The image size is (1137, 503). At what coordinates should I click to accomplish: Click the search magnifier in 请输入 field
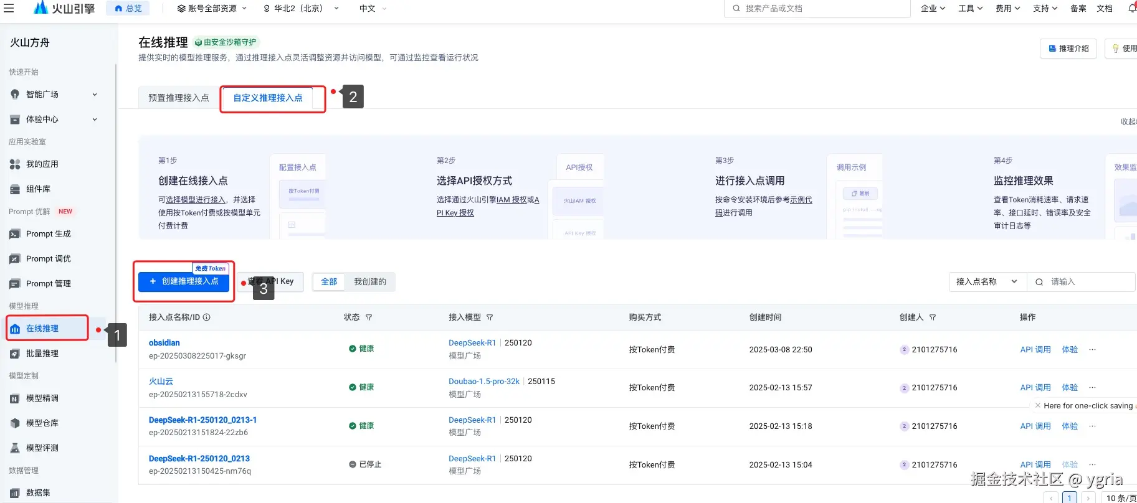click(1039, 282)
